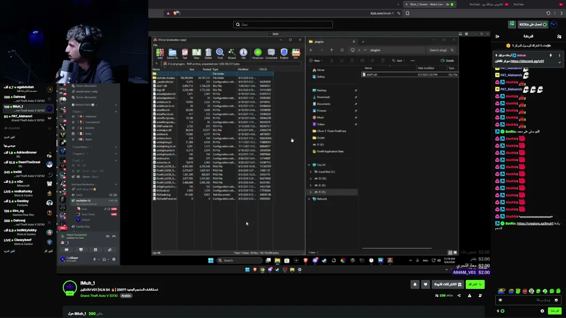Select Classybeef in the sidebar channel list
Image resolution: width=566 pixels, height=318 pixels.
pos(27,242)
